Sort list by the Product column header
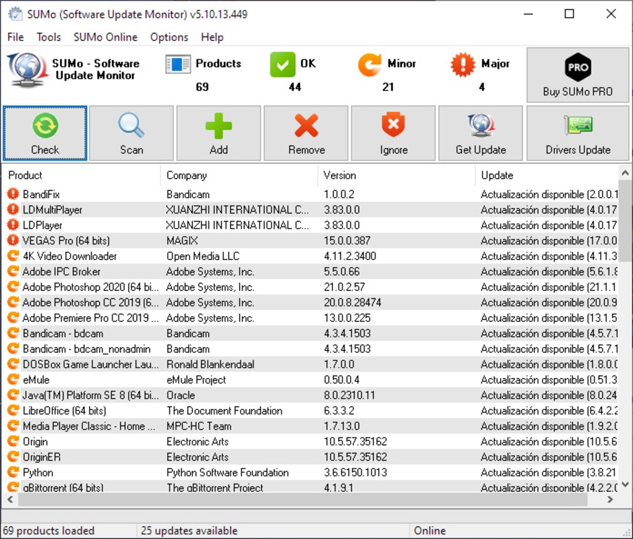633x539 pixels. pos(26,175)
